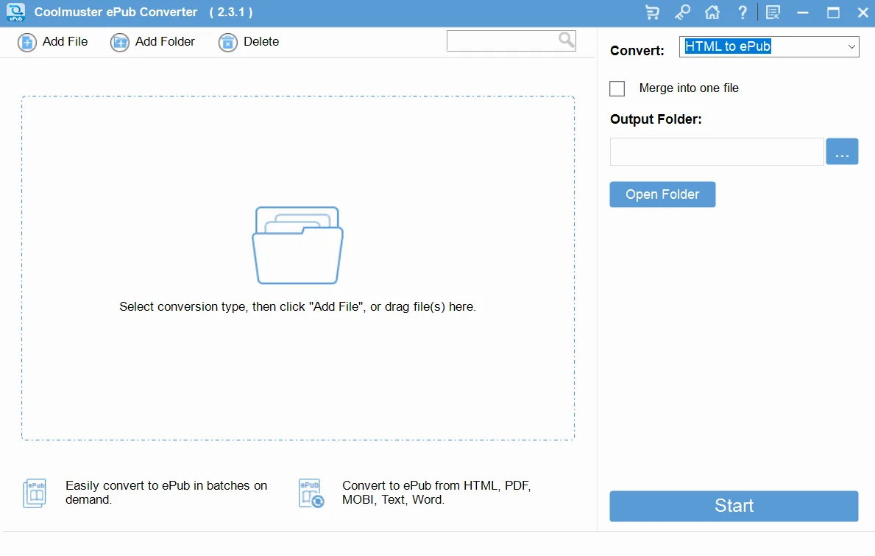
Task: Click the "Easily convert to ePub in batches" text
Action: pyautogui.click(x=166, y=493)
